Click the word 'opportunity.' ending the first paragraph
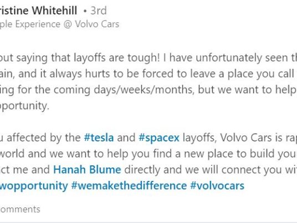 click(24, 106)
